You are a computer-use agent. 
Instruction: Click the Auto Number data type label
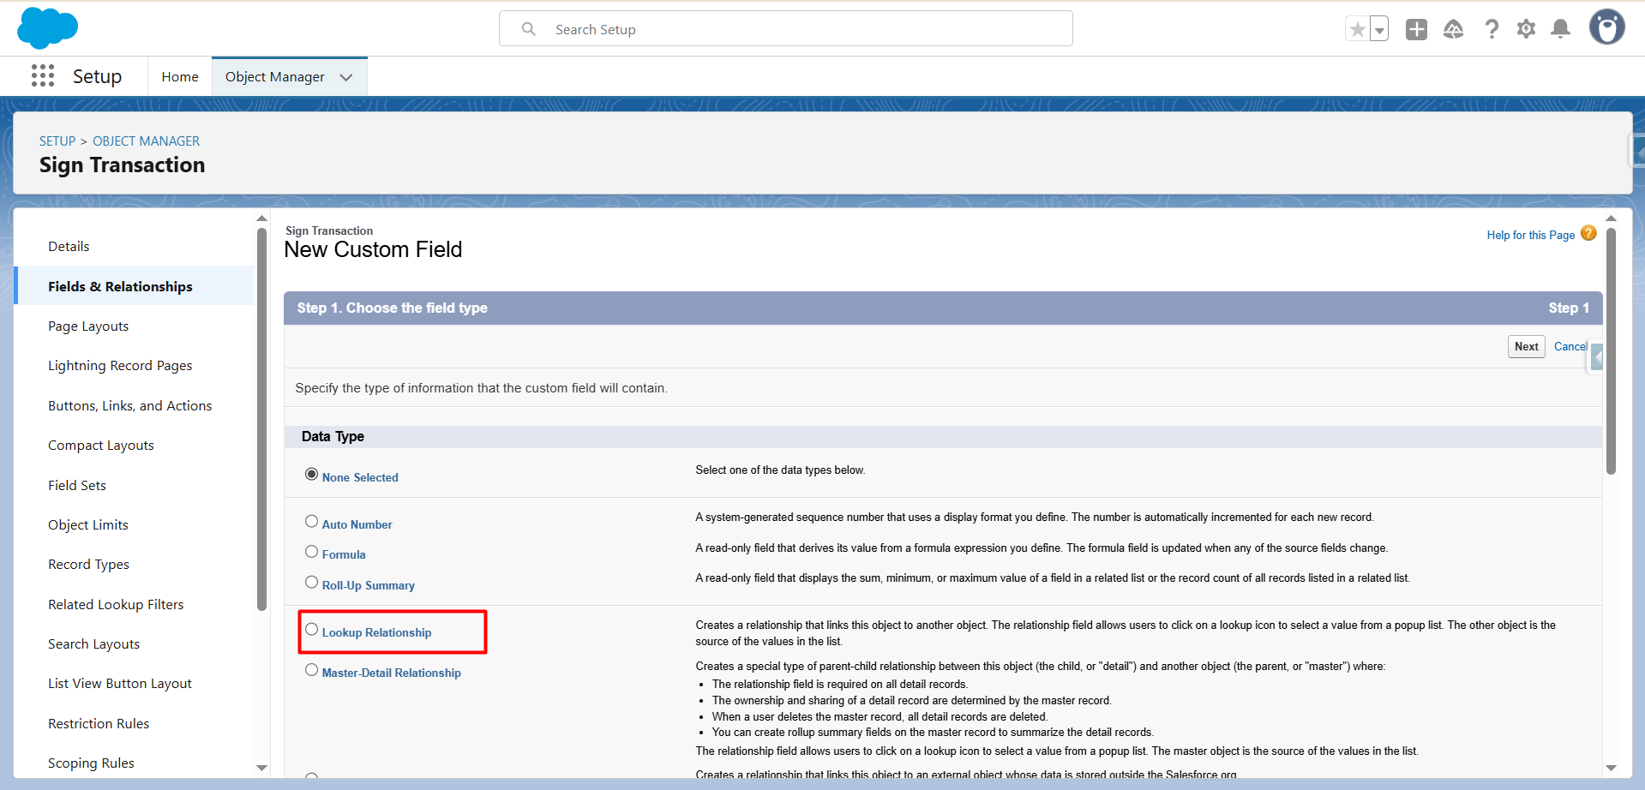pyautogui.click(x=357, y=524)
